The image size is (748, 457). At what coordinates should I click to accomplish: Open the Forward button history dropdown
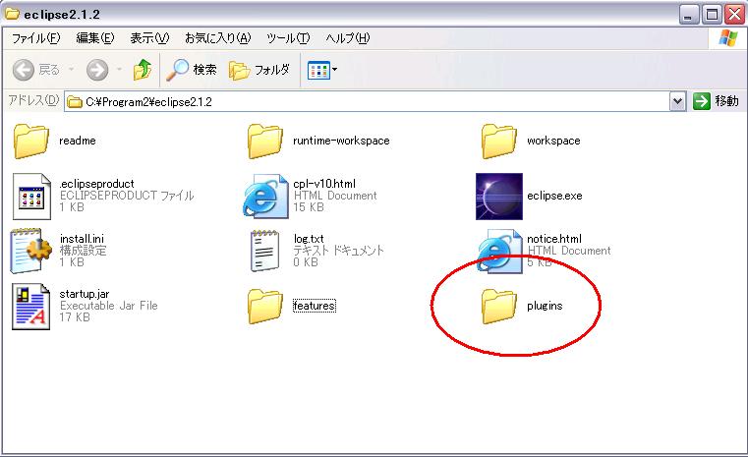coord(119,70)
